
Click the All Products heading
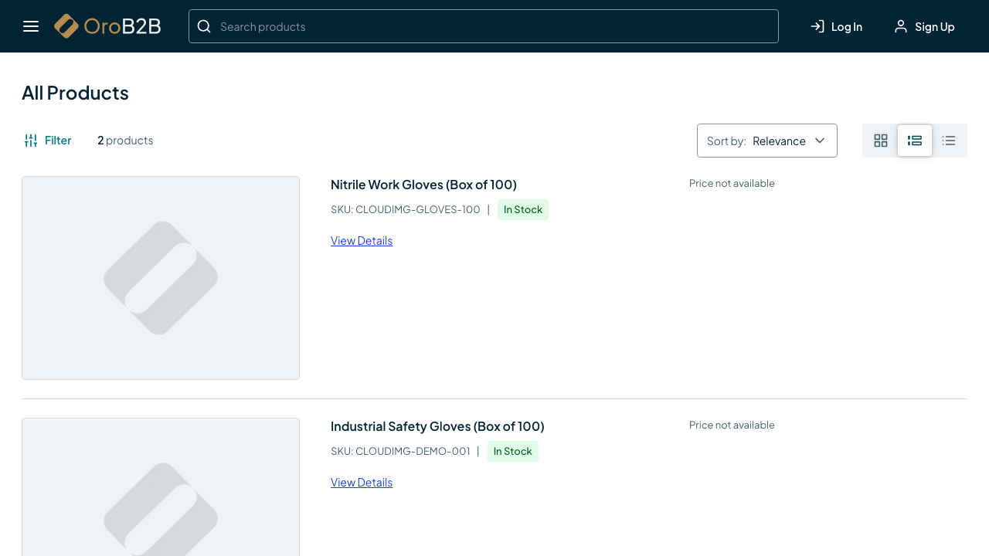(x=75, y=93)
